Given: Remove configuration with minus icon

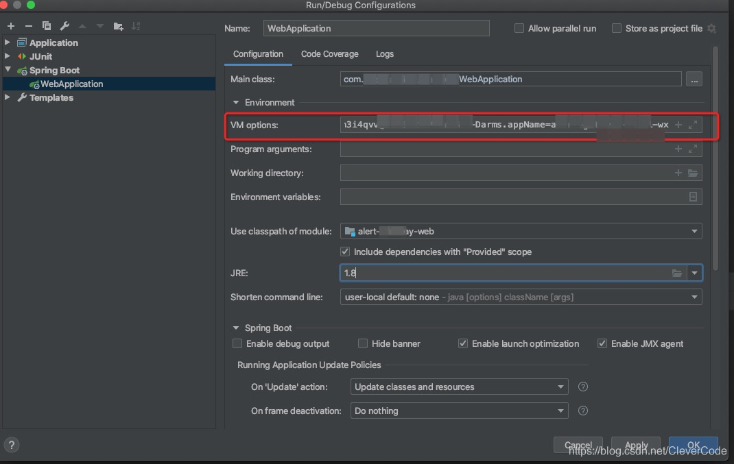Looking at the screenshot, I should (x=29, y=26).
